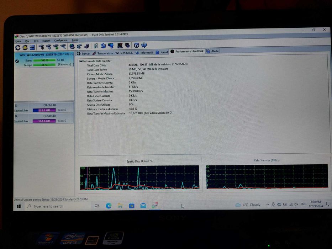The height and width of the screenshot is (249, 332).
Task: Click the Stare 100% health bar
Action: pos(44,60)
